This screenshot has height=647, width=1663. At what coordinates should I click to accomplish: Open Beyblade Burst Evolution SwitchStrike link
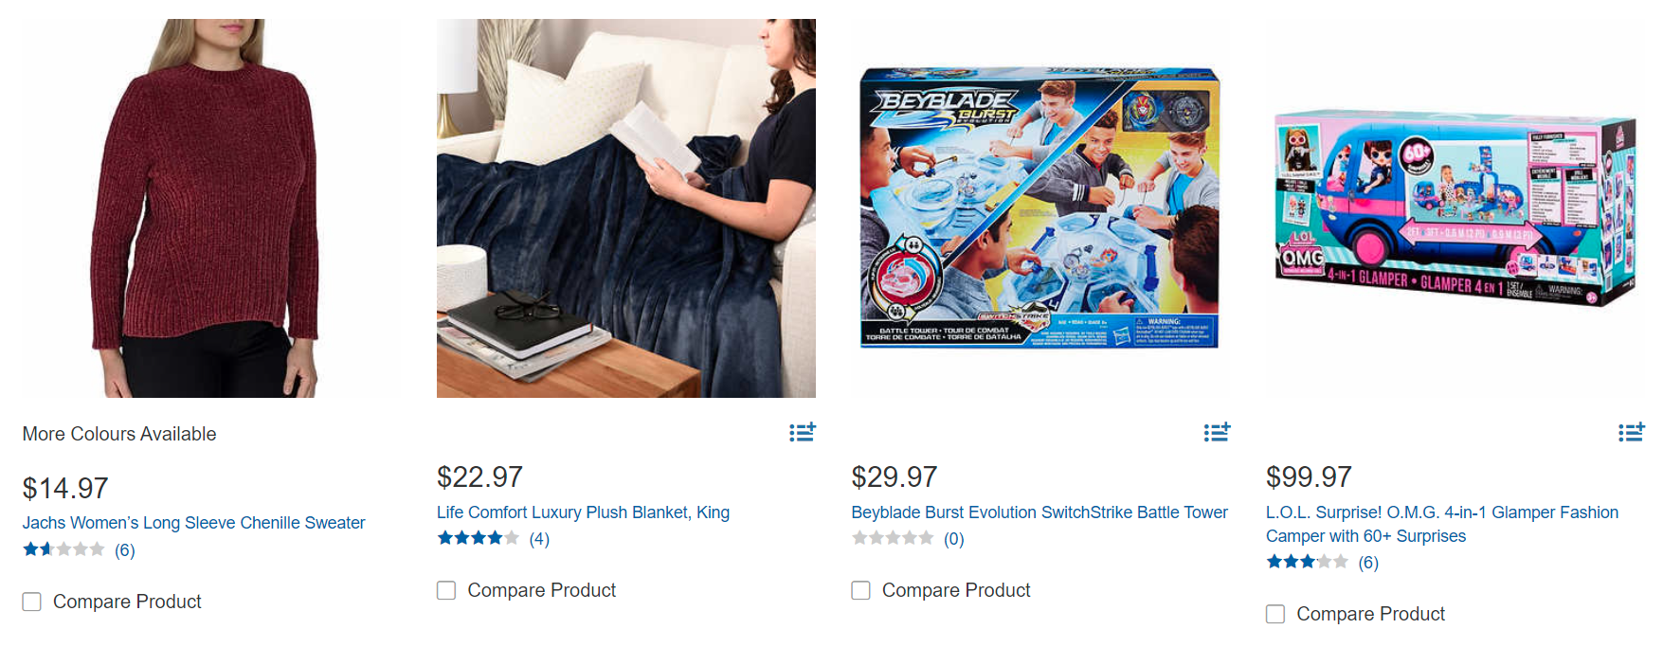tap(1039, 512)
